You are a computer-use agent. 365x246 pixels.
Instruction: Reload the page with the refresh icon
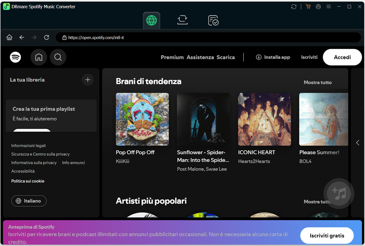coord(47,37)
